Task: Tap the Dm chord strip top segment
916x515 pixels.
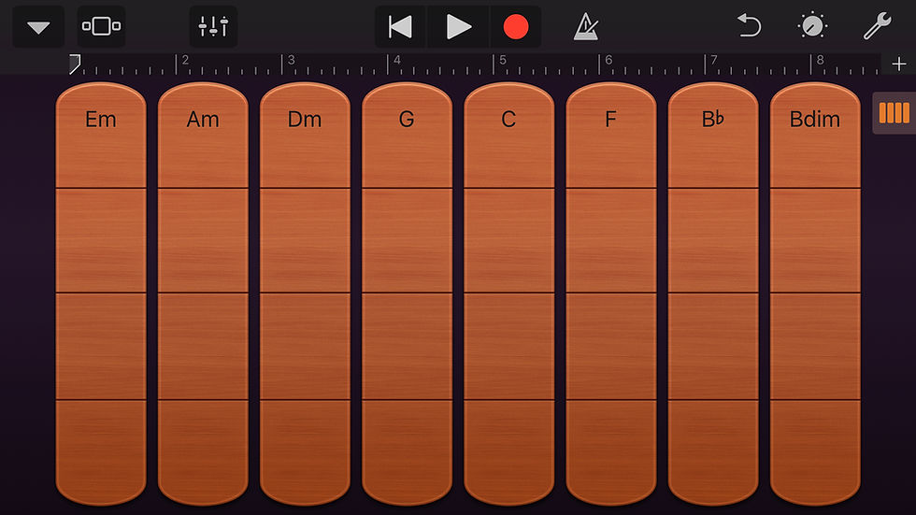Action: [305, 136]
